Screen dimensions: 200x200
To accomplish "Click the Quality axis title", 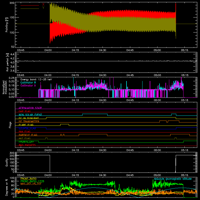I will pyautogui.click(x=7, y=162).
